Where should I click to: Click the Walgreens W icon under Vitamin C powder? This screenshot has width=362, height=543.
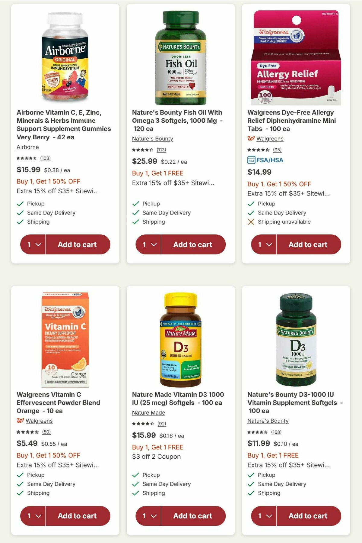point(21,421)
